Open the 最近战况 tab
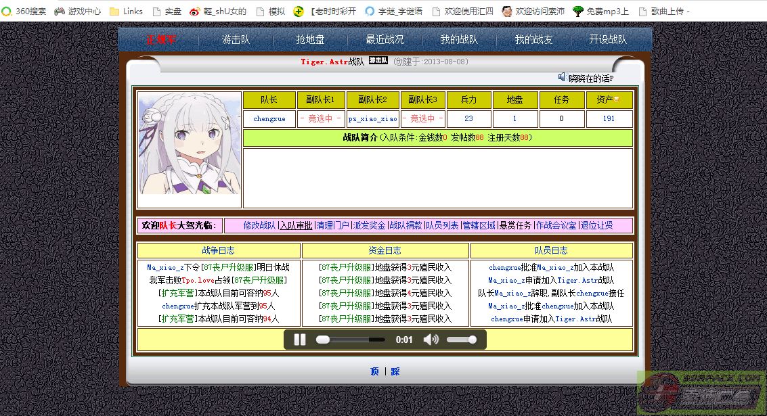 click(385, 40)
